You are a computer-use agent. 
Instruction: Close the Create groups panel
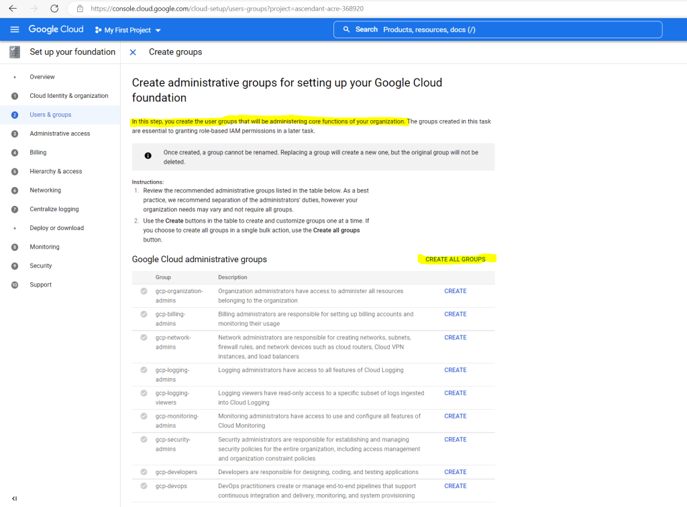(134, 52)
